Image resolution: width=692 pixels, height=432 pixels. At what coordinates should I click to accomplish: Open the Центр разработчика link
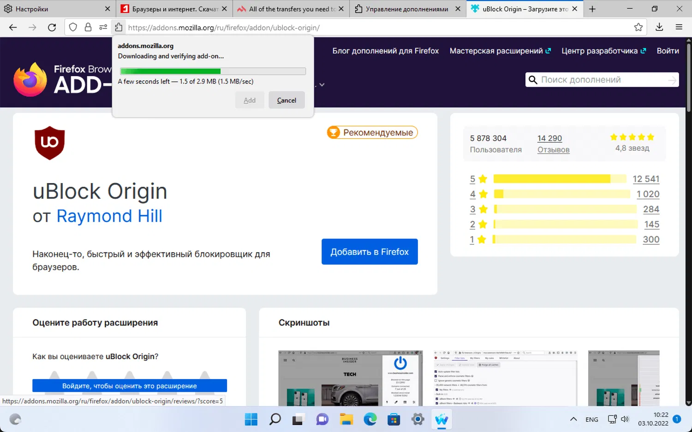[x=603, y=51]
